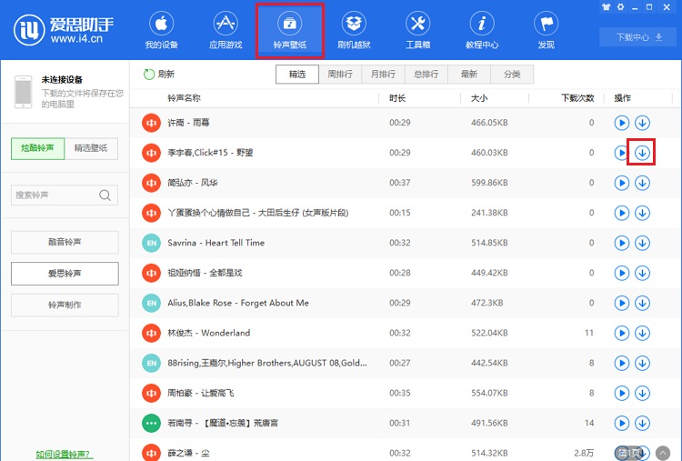Screen dimensions: 682x461
Task: Play the 李宇春,Click#15 - 野望 ringtone
Action: (x=621, y=153)
